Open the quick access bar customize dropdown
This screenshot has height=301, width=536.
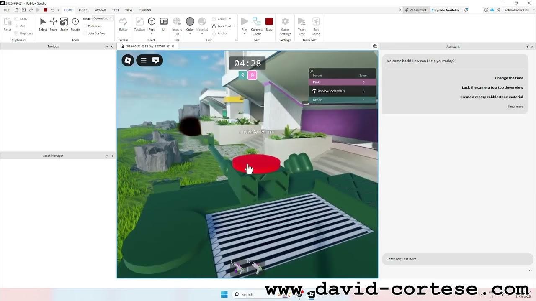tap(59, 10)
